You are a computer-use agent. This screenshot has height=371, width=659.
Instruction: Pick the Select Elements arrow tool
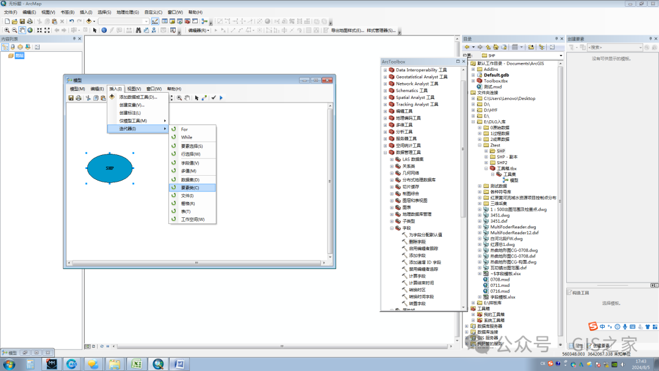[95, 31]
